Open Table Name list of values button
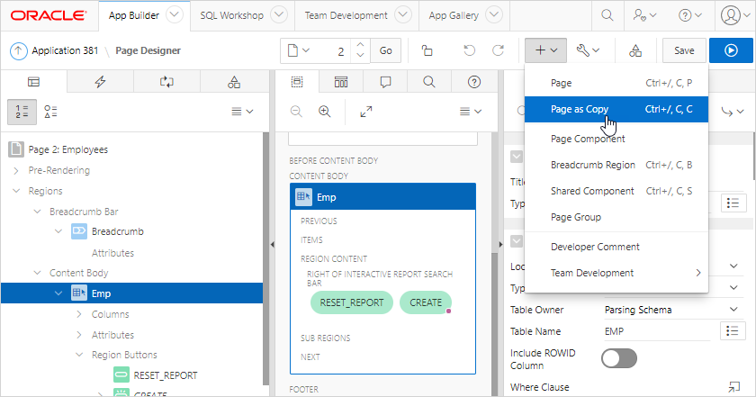Screen dimensions: 756x397 point(733,331)
